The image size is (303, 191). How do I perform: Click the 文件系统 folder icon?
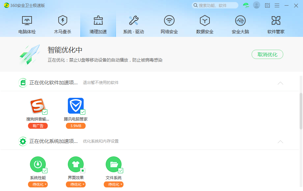click(x=113, y=164)
